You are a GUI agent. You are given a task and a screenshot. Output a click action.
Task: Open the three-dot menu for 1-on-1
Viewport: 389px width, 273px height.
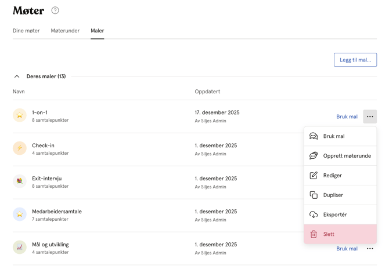pos(370,117)
